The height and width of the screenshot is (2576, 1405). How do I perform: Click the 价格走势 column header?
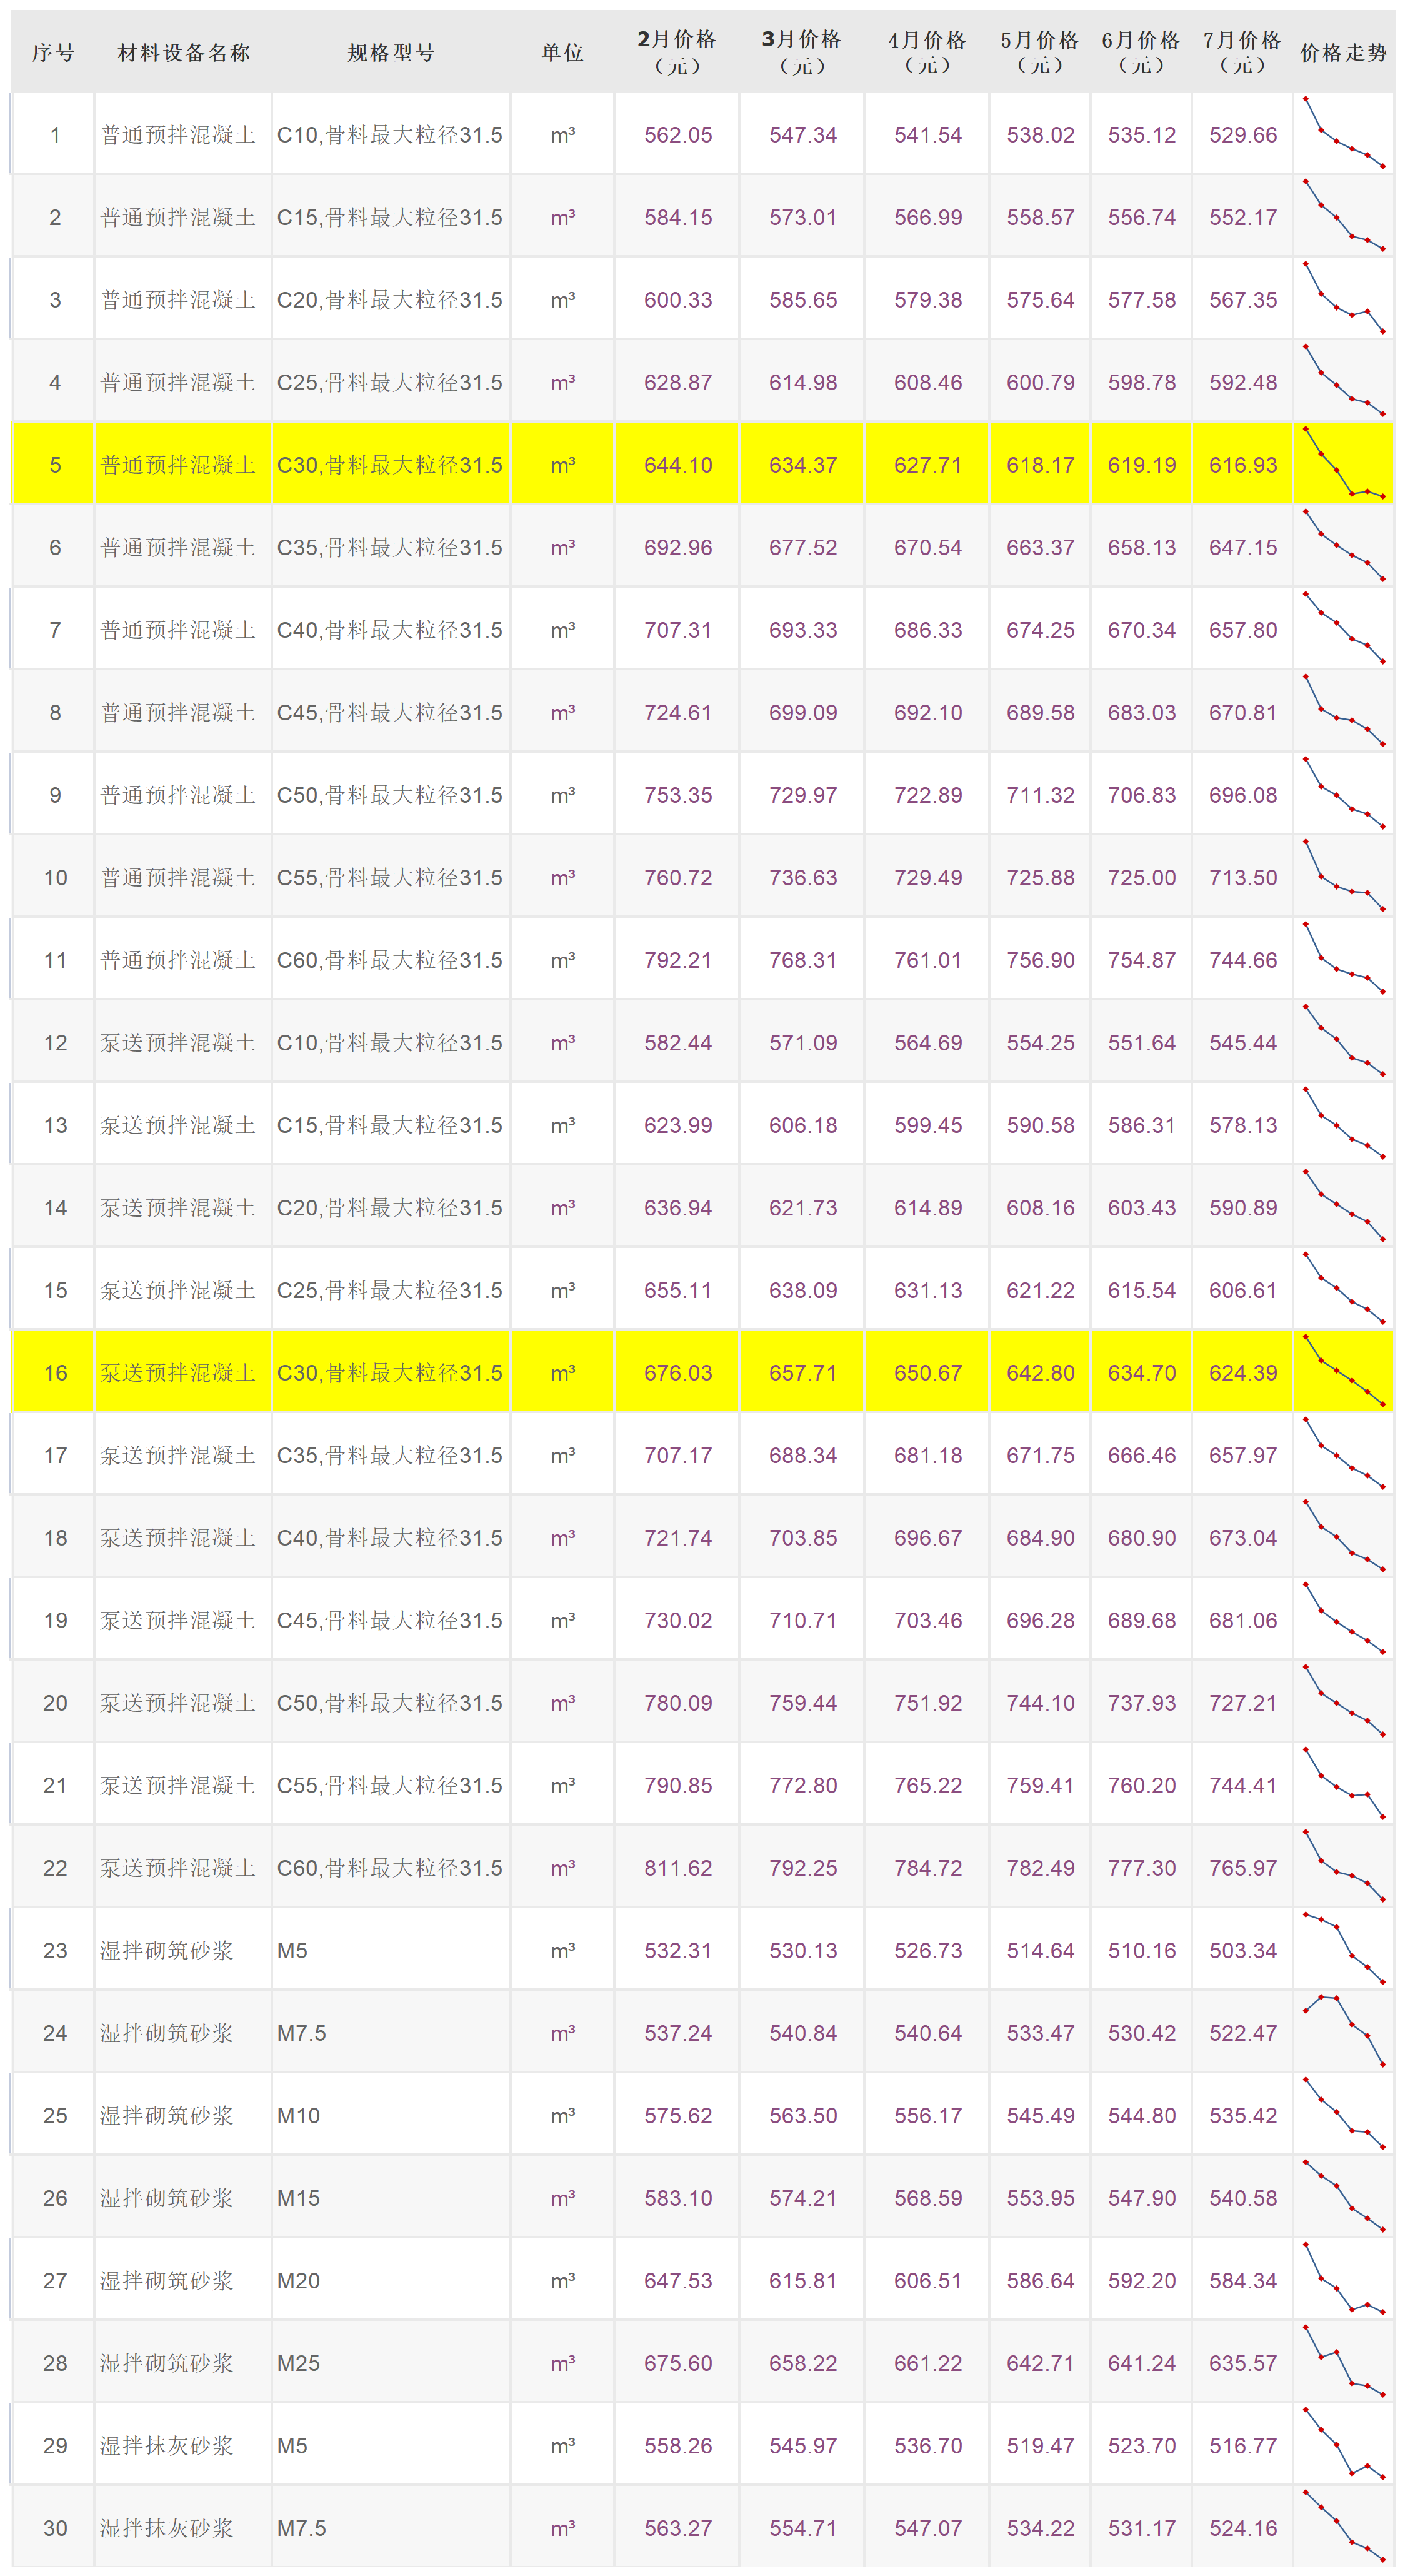tap(1344, 53)
